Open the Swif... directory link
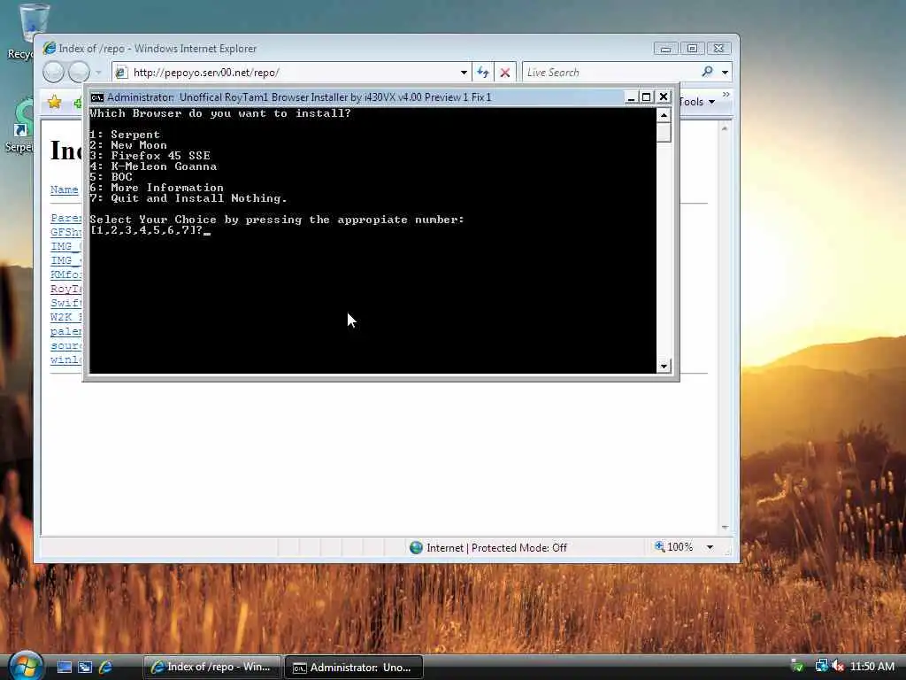This screenshot has width=906, height=680. (x=65, y=303)
